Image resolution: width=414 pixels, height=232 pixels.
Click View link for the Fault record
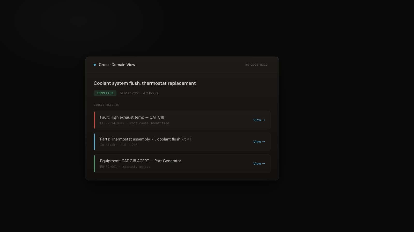(x=259, y=120)
